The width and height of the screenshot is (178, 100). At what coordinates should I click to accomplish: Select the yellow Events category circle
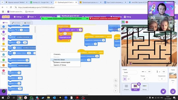[x=4, y=44]
